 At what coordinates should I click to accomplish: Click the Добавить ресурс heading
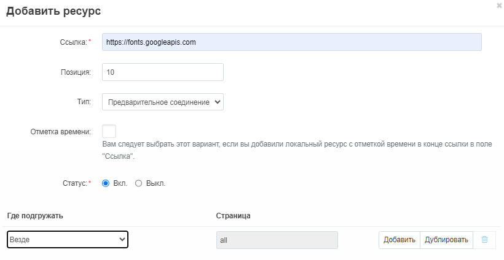click(x=53, y=11)
